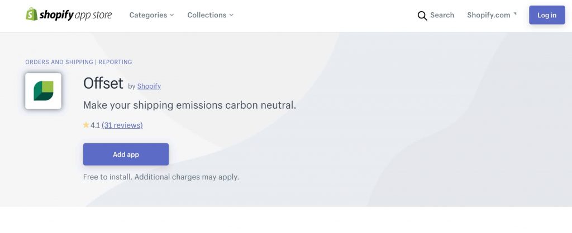Click the Log in button
Viewport: 572px width, 233px height.
pyautogui.click(x=547, y=15)
